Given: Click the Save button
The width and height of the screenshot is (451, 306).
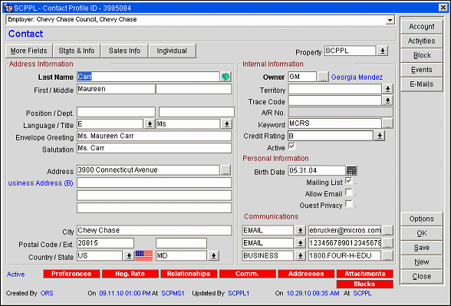Looking at the screenshot, I should pyautogui.click(x=421, y=248).
